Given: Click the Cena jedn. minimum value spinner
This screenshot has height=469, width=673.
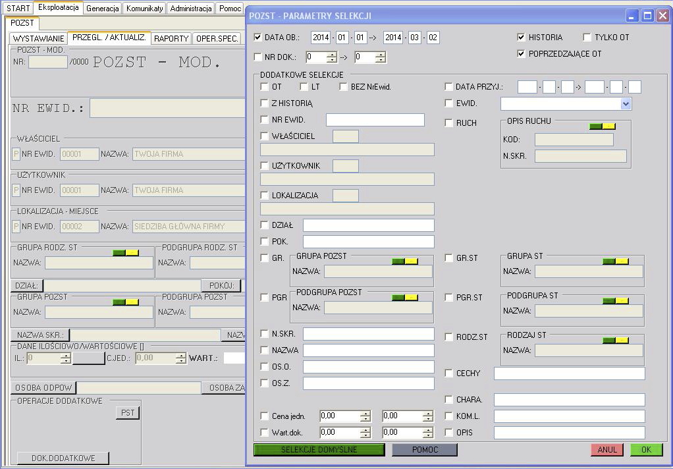Looking at the screenshot, I should pyautogui.click(x=365, y=416).
